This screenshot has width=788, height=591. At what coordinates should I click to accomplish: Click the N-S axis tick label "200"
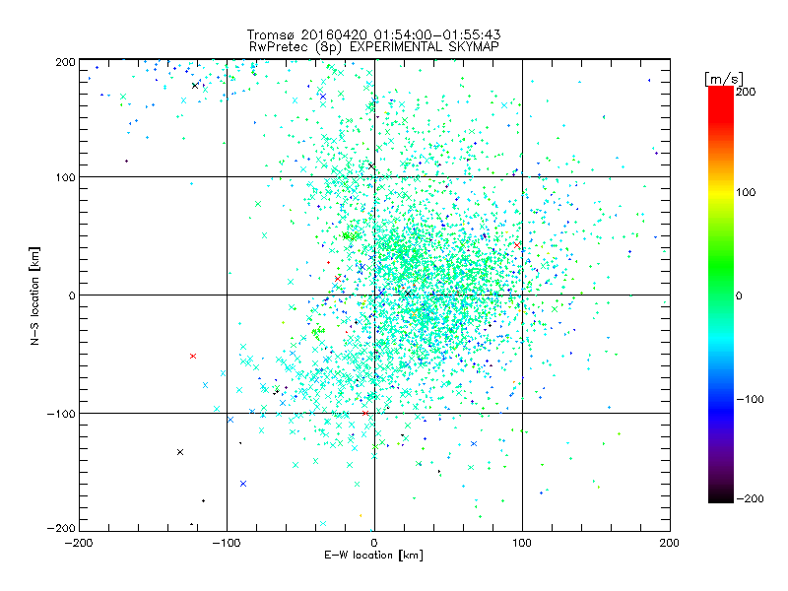(x=65, y=62)
